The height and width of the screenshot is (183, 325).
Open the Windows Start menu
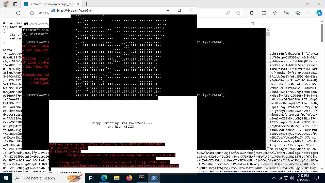tap(6, 178)
